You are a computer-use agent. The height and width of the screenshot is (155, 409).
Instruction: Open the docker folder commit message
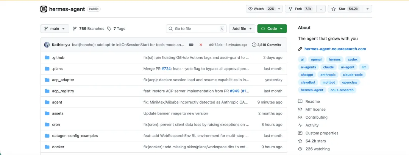tap(196, 147)
